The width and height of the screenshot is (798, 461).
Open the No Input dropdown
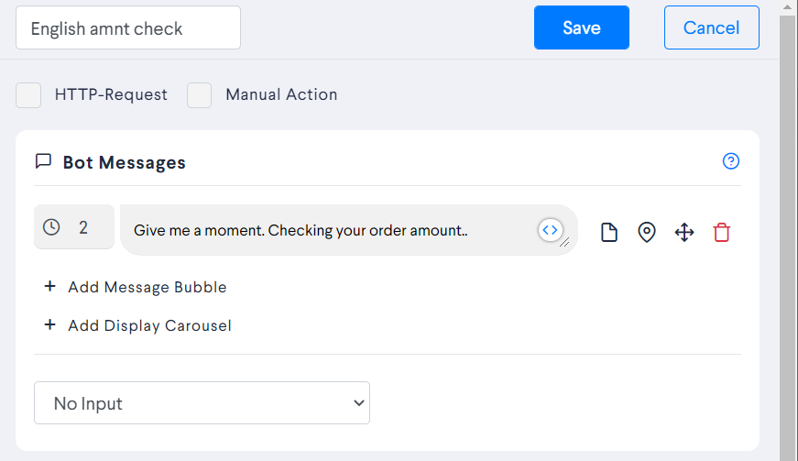pos(202,403)
